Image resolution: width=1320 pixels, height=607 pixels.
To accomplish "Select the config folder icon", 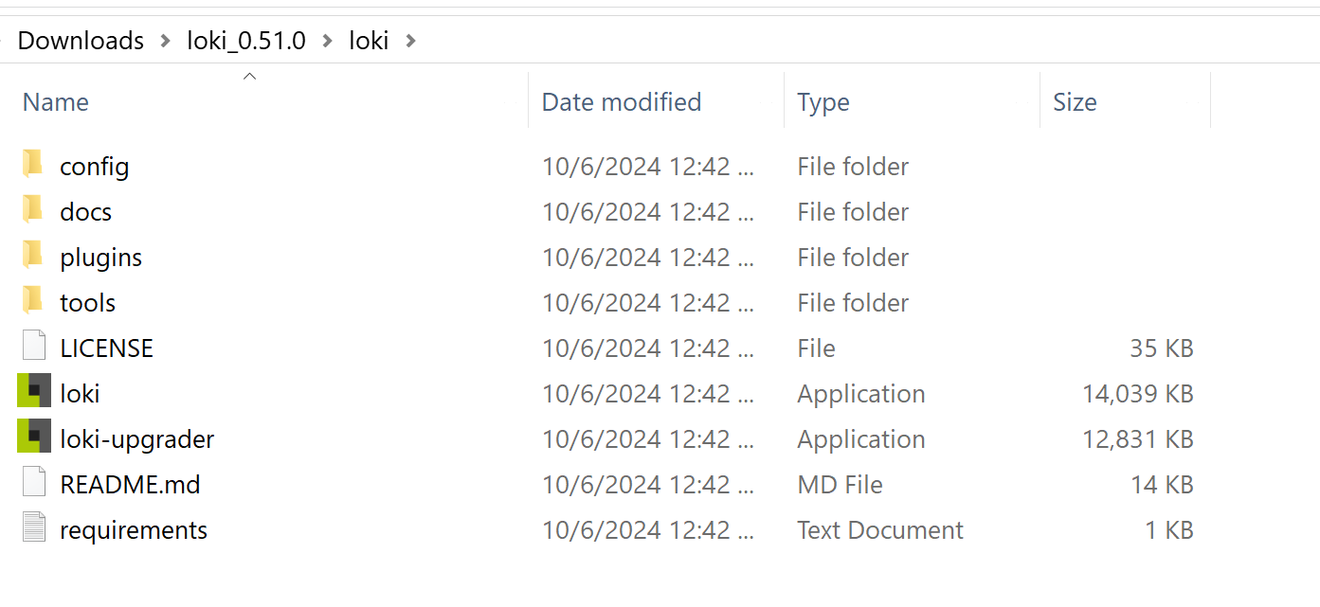I will click(33, 165).
